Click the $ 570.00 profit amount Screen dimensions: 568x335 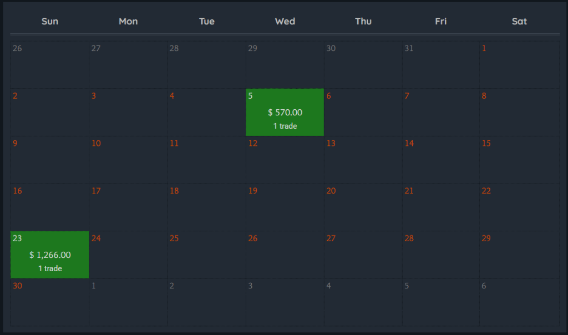[285, 113]
